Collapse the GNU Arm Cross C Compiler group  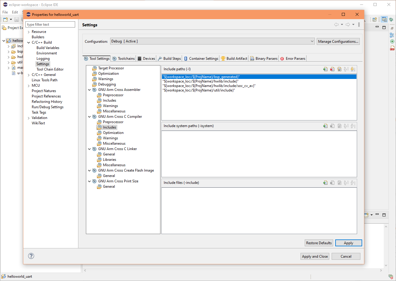tap(89, 116)
